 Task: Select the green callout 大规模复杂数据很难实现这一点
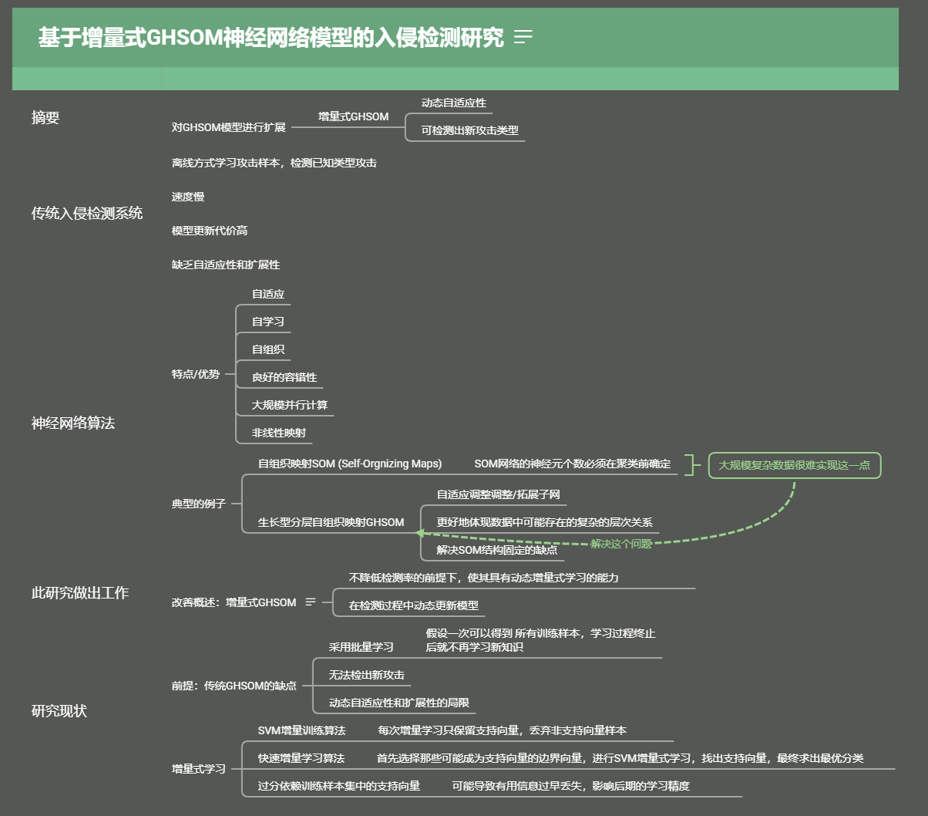click(794, 465)
